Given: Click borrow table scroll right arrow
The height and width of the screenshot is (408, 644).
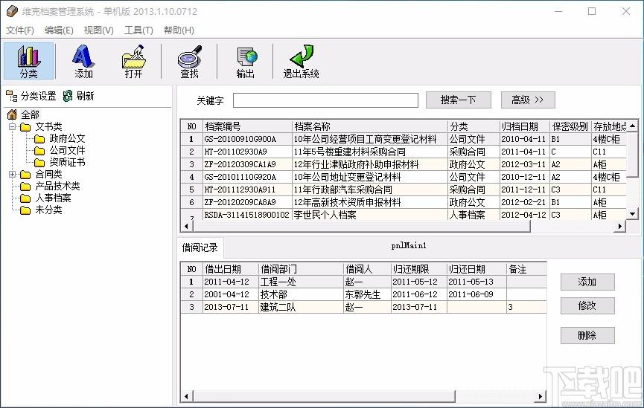Looking at the screenshot, I should pos(540,396).
